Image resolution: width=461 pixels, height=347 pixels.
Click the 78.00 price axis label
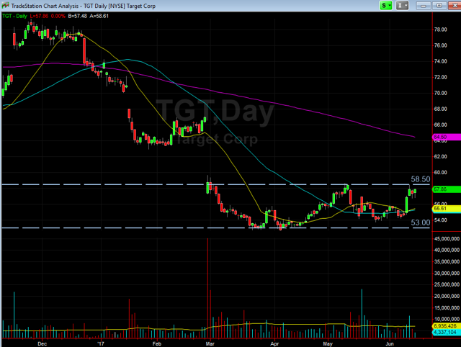(x=440, y=30)
